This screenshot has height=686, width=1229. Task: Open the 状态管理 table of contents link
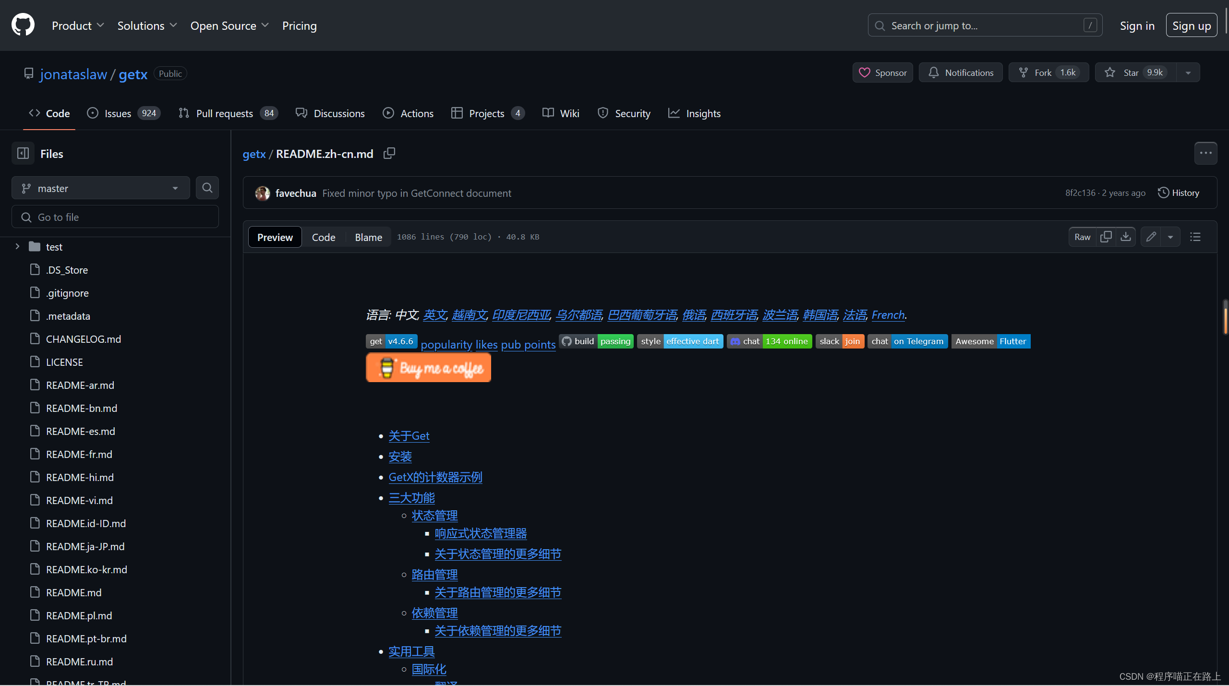[434, 516]
